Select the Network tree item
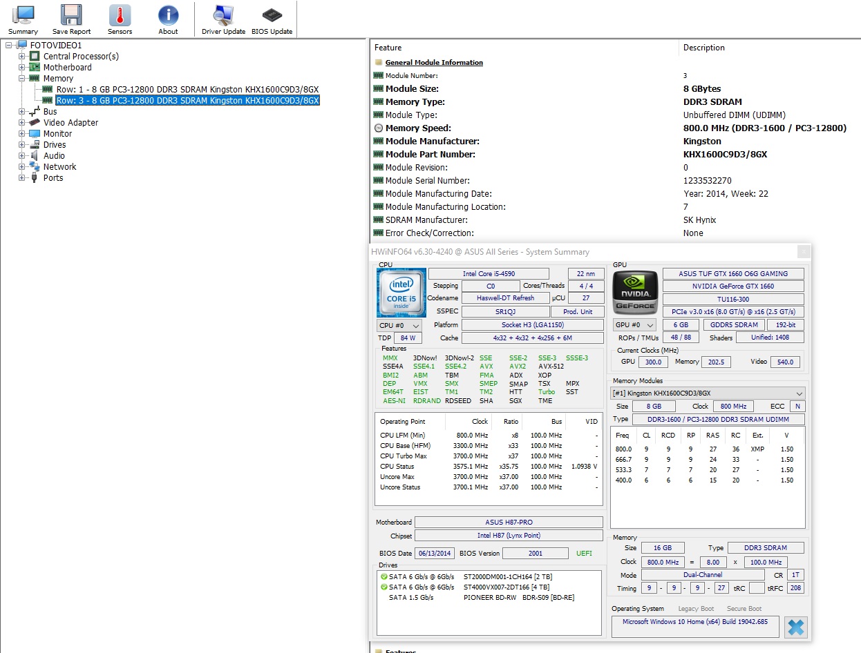Viewport: 861px width, 653px height. coord(59,167)
